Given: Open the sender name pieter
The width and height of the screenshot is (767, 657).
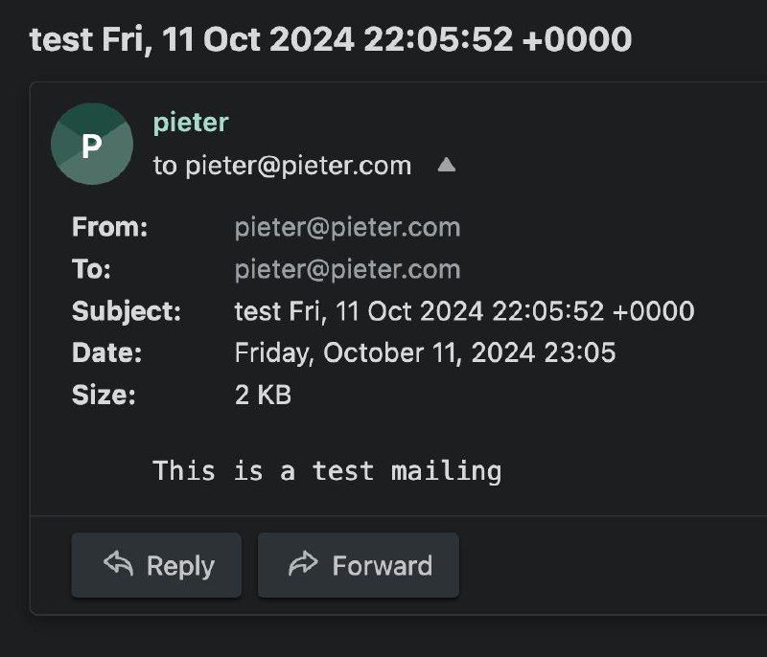Looking at the screenshot, I should pyautogui.click(x=191, y=123).
